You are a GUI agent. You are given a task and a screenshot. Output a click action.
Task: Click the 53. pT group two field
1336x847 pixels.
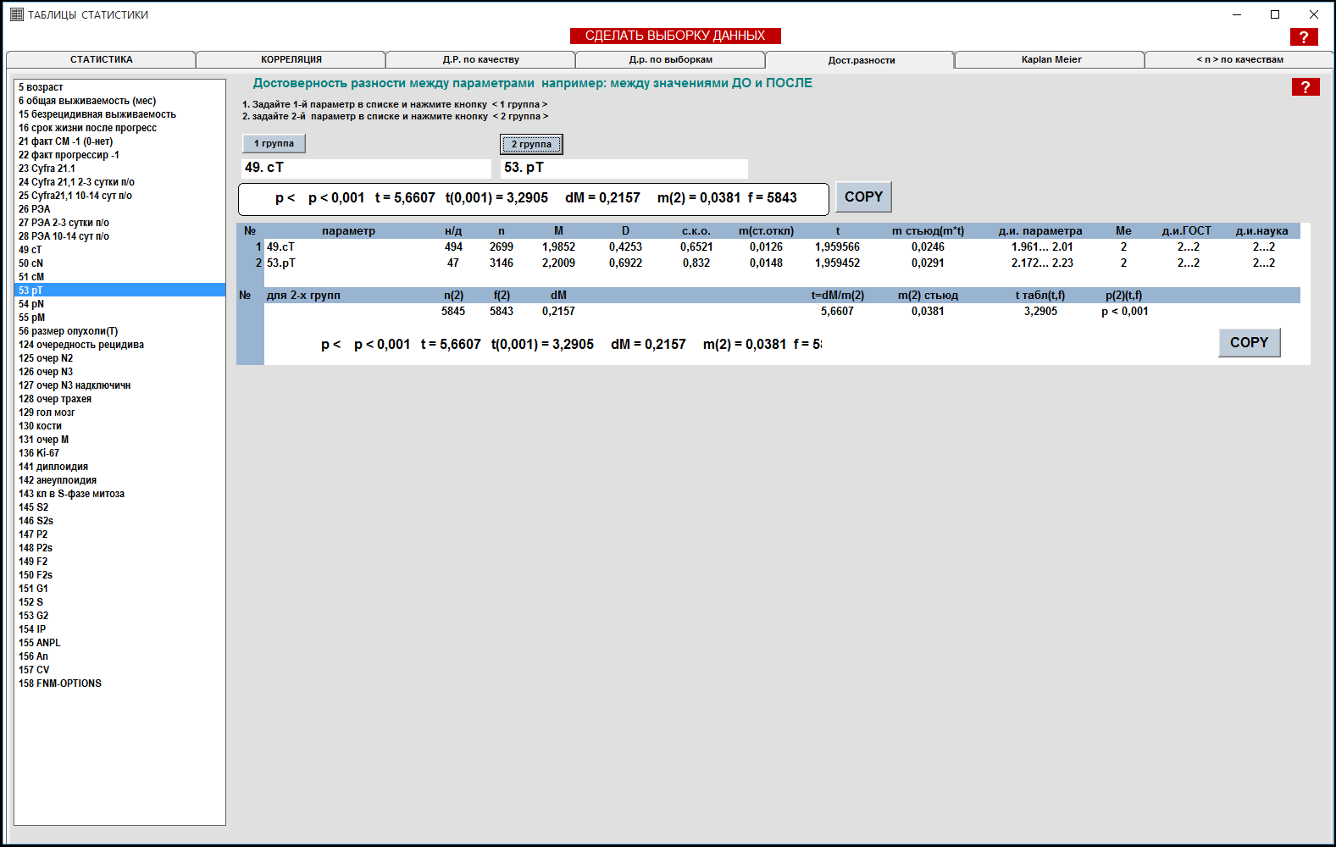coord(624,168)
